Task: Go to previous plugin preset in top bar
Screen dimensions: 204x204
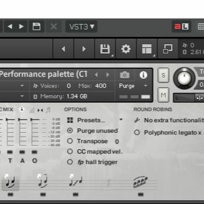Action: click(x=10, y=27)
